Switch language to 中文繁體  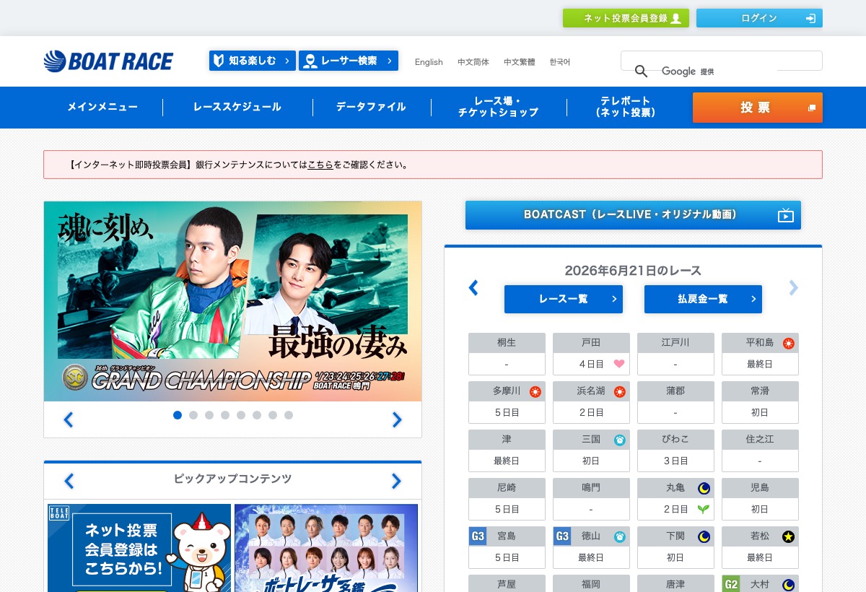520,62
